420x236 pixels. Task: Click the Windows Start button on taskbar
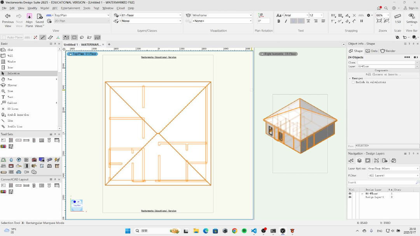128,231
